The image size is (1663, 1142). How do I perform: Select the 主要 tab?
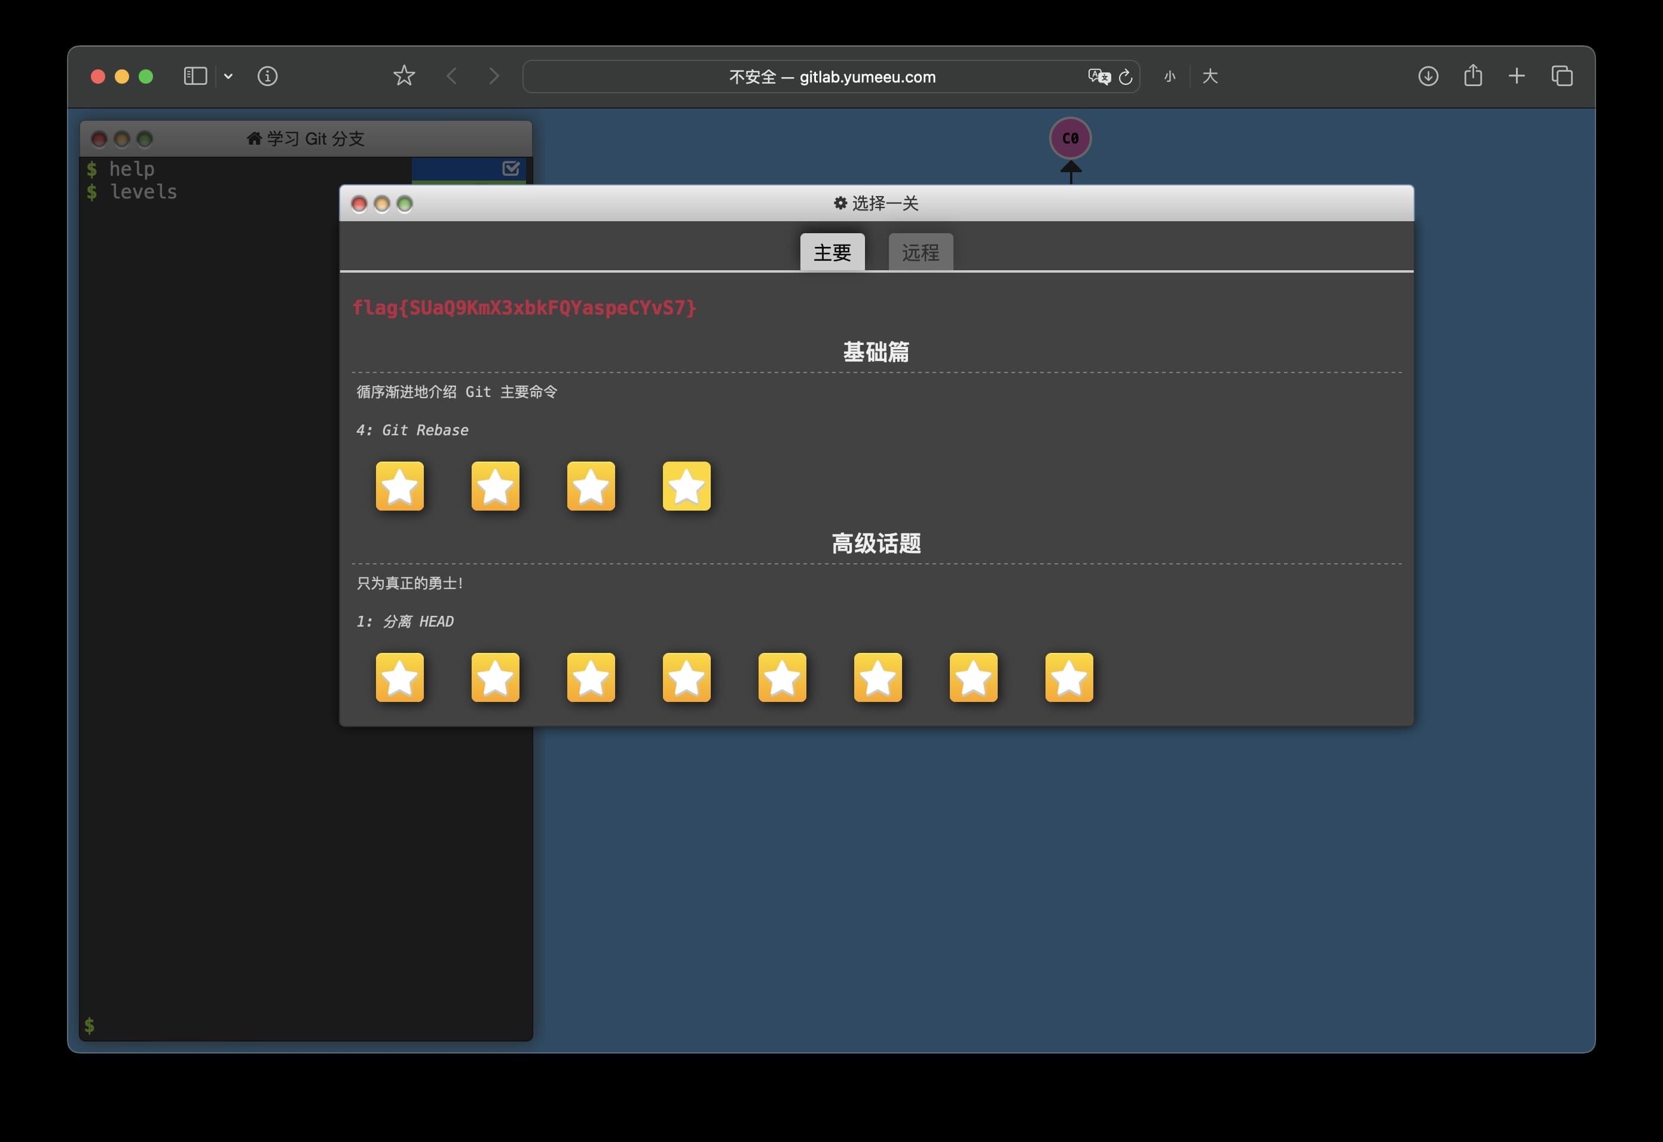[831, 252]
